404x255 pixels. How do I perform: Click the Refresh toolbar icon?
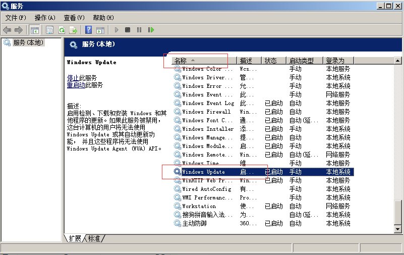(62, 30)
